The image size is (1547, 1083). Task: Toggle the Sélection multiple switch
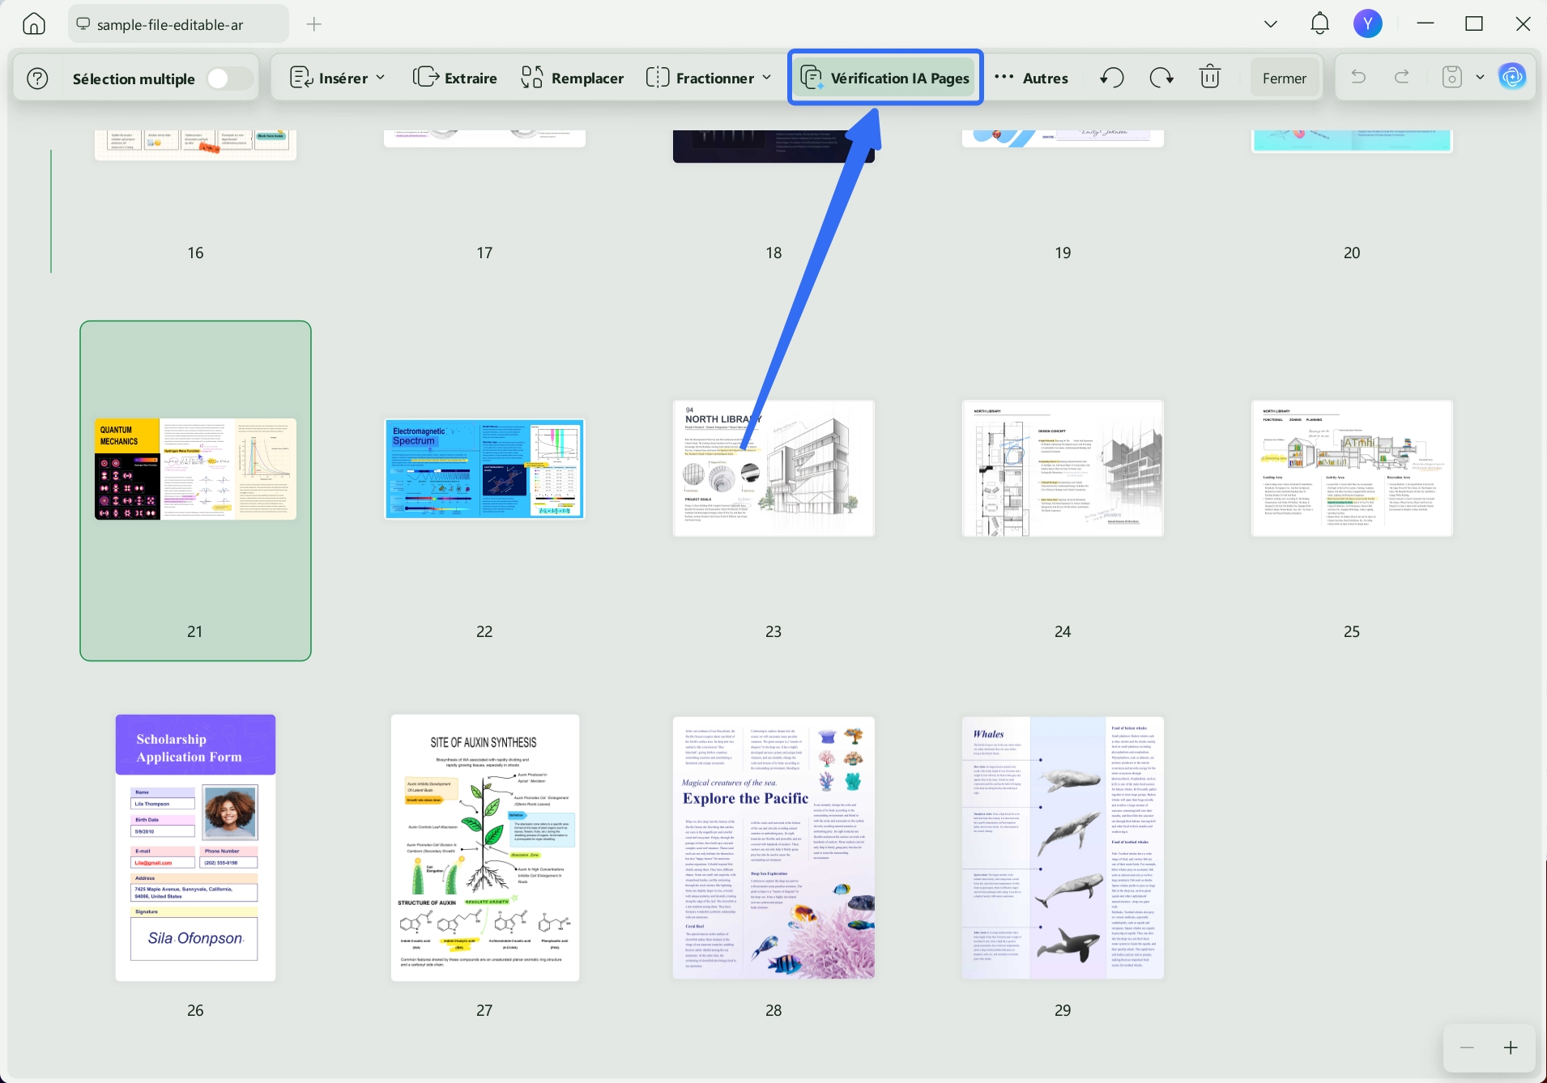(x=229, y=79)
